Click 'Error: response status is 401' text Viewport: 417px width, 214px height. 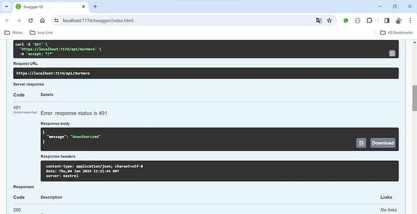74,113
